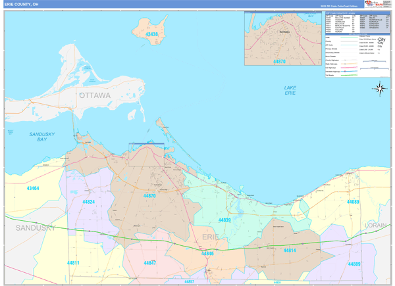This screenshot has width=395, height=286.
Task: Click the 44089 ZIP code label
Action: coord(353,202)
